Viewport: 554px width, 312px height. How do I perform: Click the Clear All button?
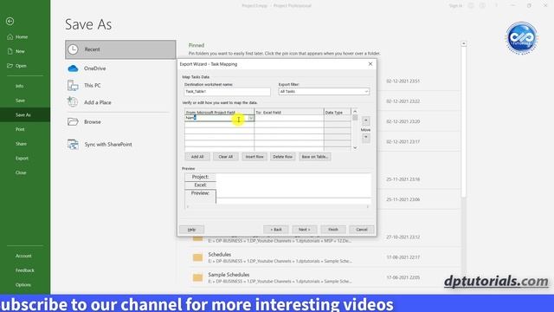tap(225, 157)
